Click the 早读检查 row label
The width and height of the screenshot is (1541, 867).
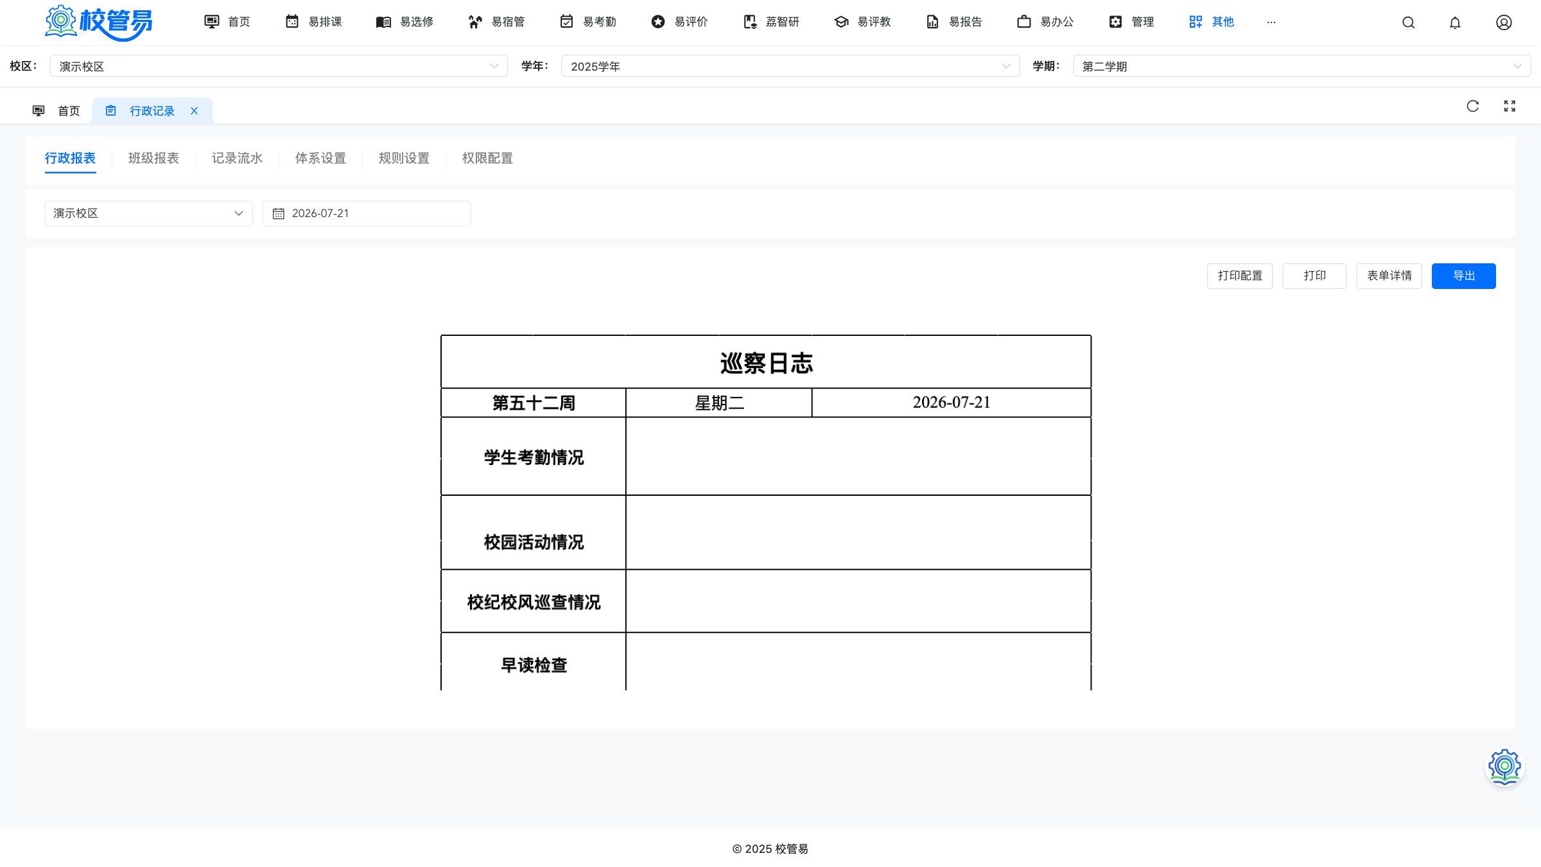[x=534, y=665]
